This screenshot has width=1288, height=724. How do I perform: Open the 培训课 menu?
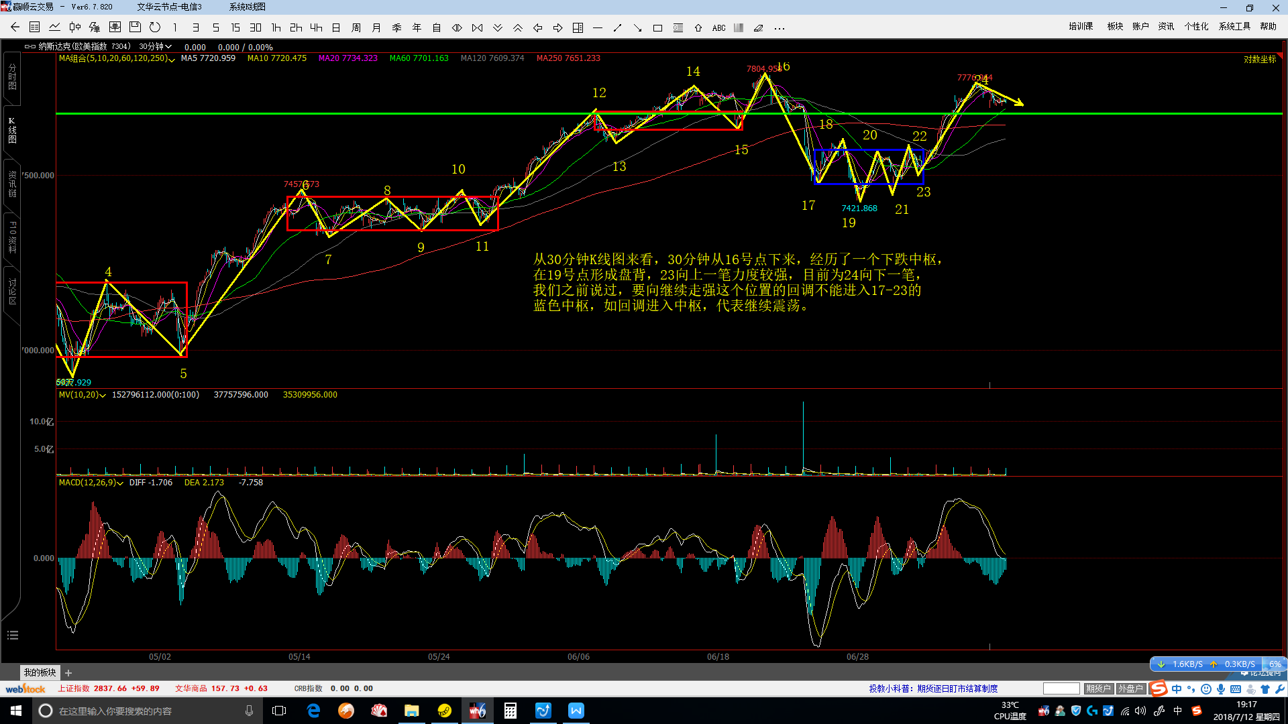1081,26
